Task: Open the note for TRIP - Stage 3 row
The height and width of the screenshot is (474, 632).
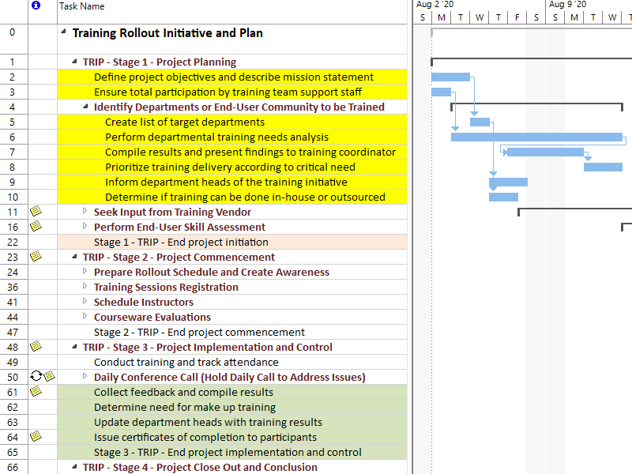Action: coord(36,347)
